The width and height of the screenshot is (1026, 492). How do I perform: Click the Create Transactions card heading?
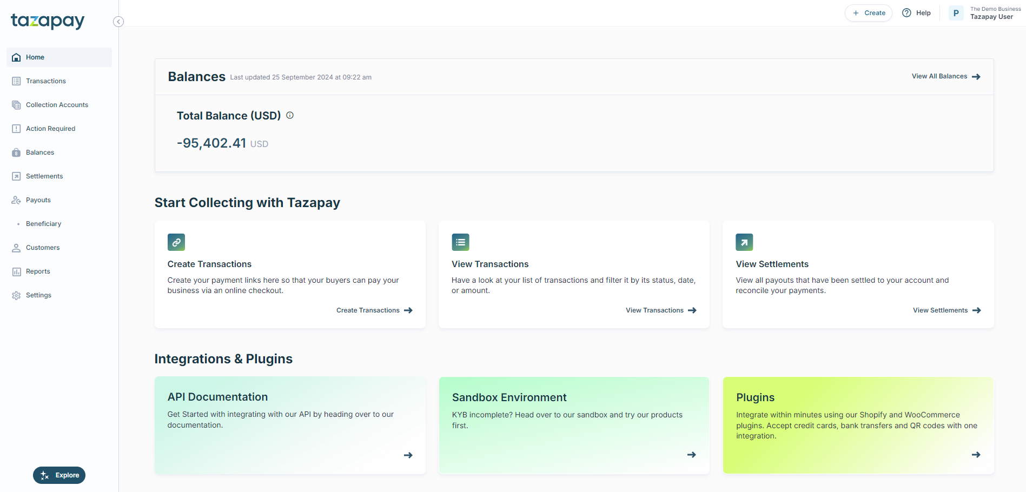(209, 264)
